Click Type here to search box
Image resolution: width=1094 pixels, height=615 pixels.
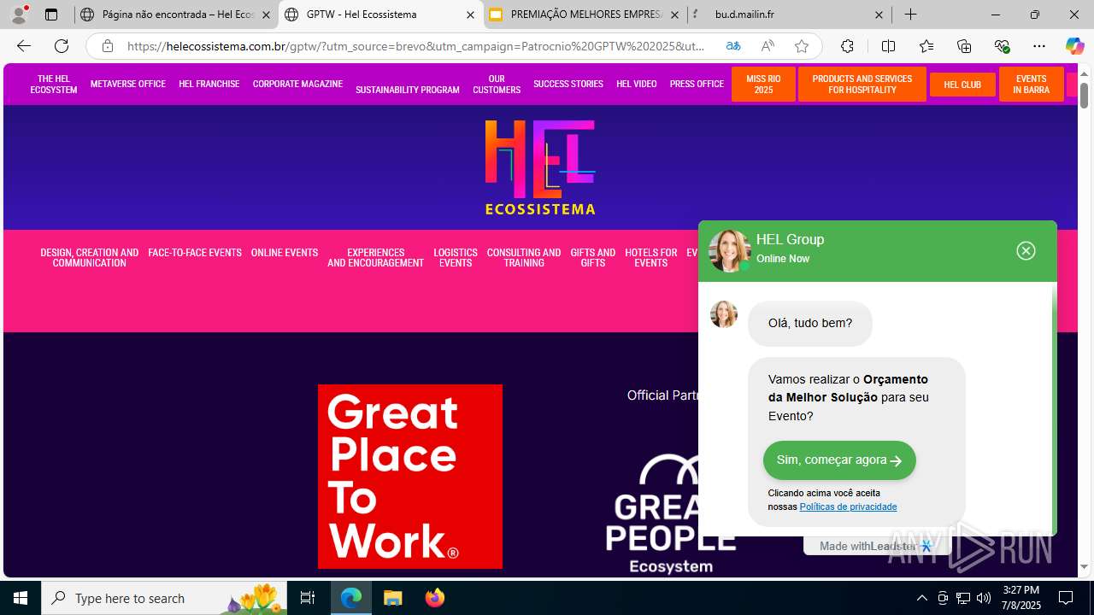(x=165, y=598)
